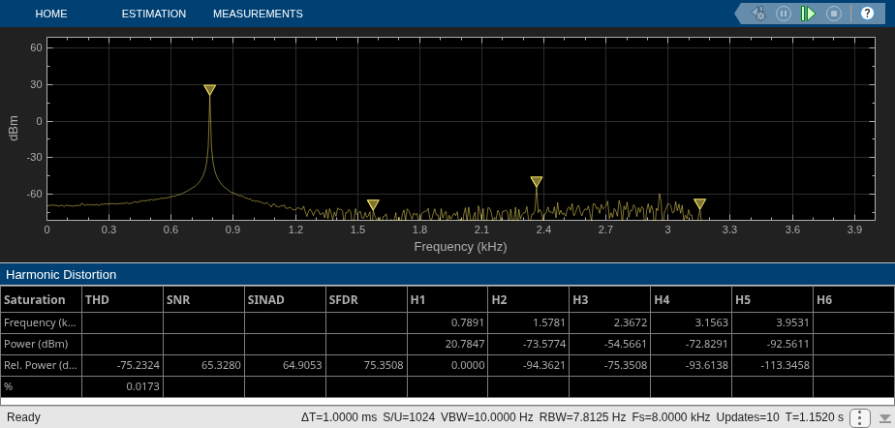Expand the bottom-right corner arrow

coord(884,417)
